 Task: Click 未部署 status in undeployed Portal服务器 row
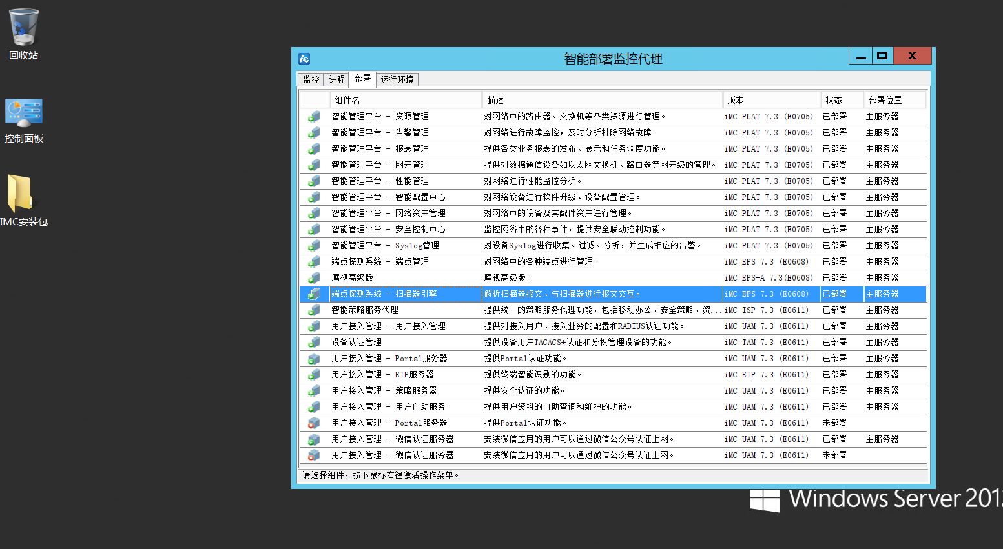pos(834,423)
